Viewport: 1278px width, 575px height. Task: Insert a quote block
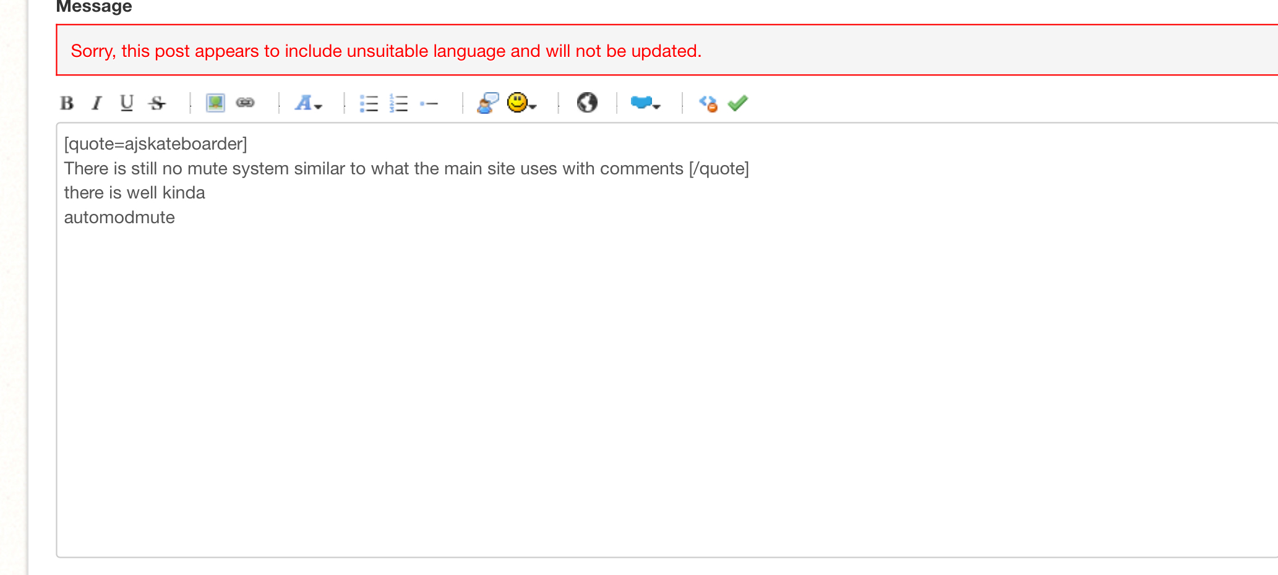[487, 103]
